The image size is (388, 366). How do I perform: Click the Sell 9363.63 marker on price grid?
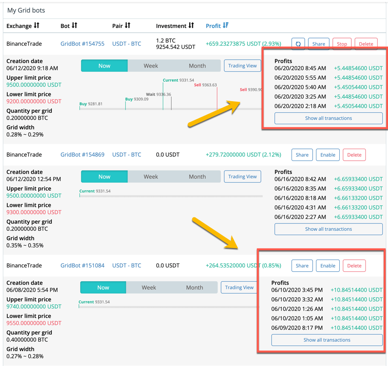click(206, 85)
